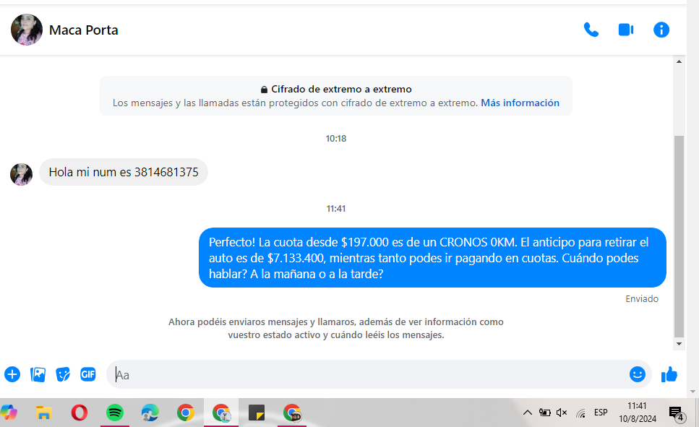This screenshot has width=699, height=427.
Task: Click the chat scrollbar up arrow
Action: (679, 62)
